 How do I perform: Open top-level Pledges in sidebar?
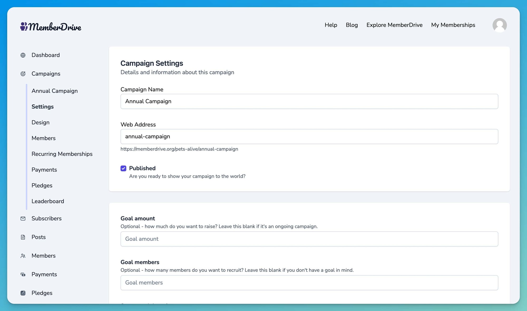pos(42,293)
